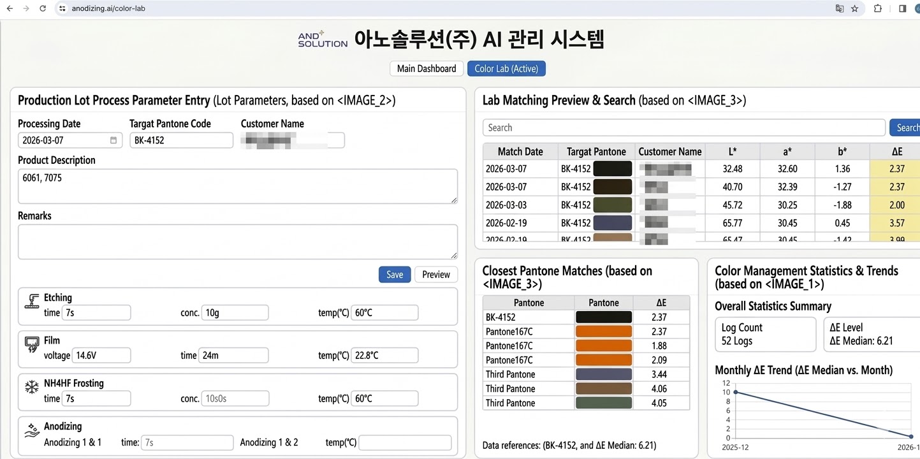Click the Film process icon
Screen dimensions: 920x459
31,344
